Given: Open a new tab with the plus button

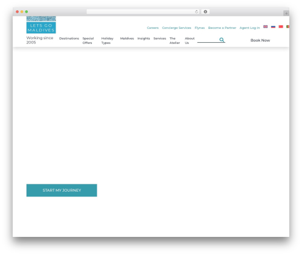Looking at the screenshot, I should tap(286, 13).
